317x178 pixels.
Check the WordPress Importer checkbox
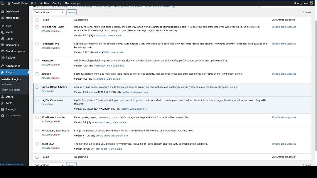(37, 117)
